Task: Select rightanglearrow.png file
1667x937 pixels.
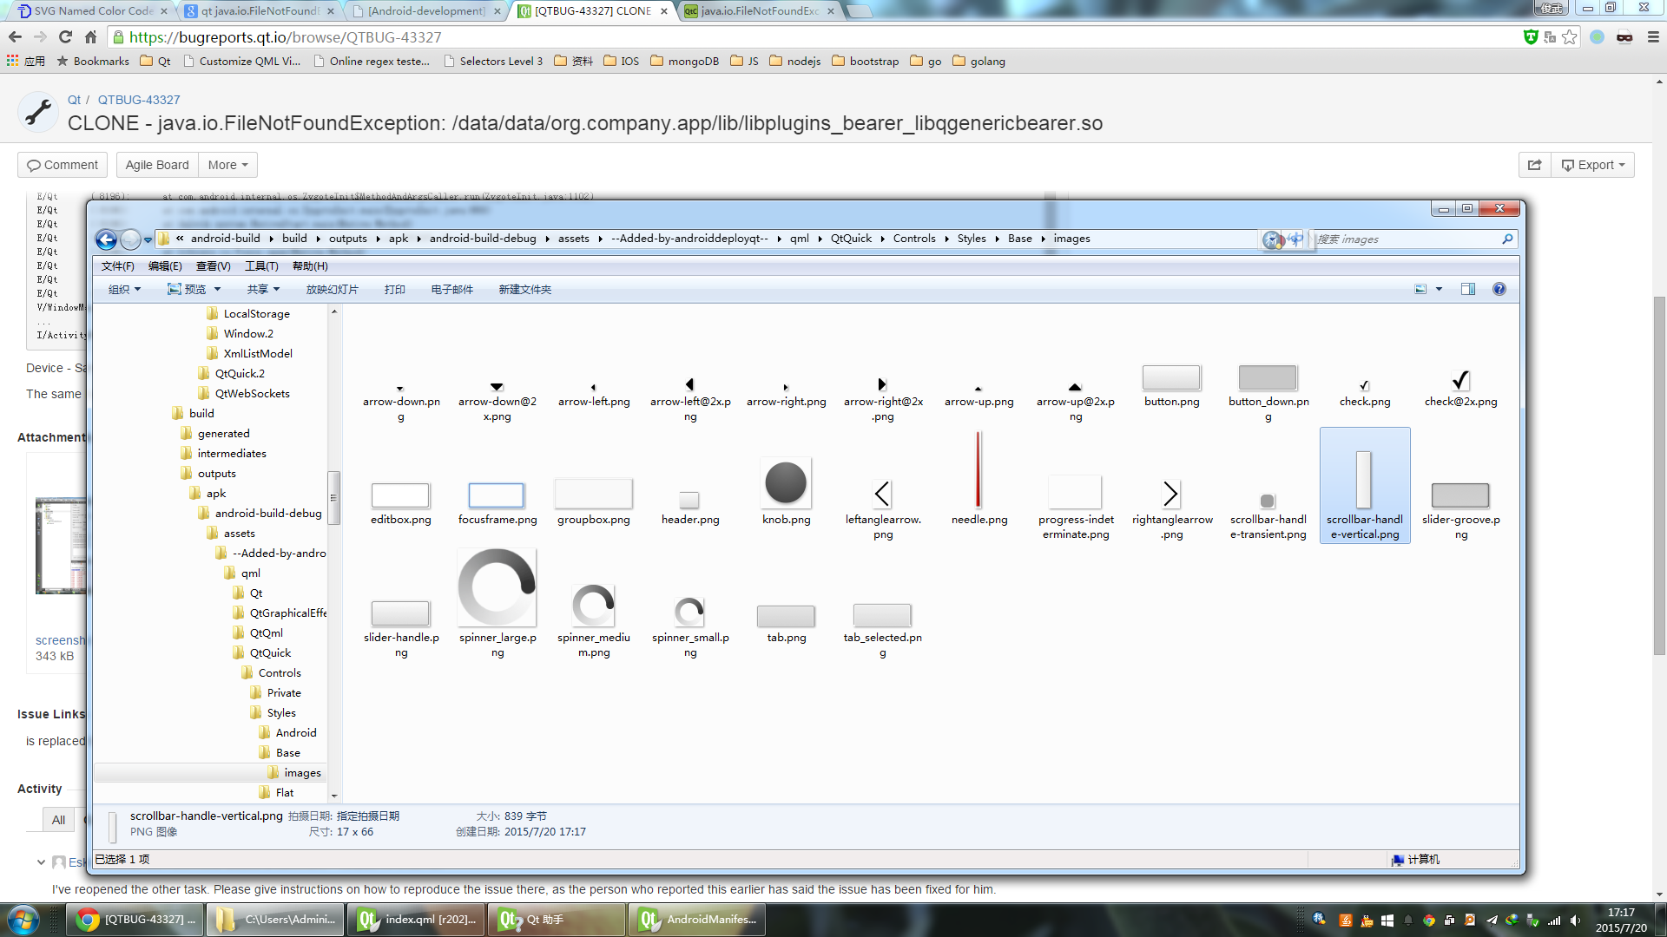Action: [x=1172, y=509]
